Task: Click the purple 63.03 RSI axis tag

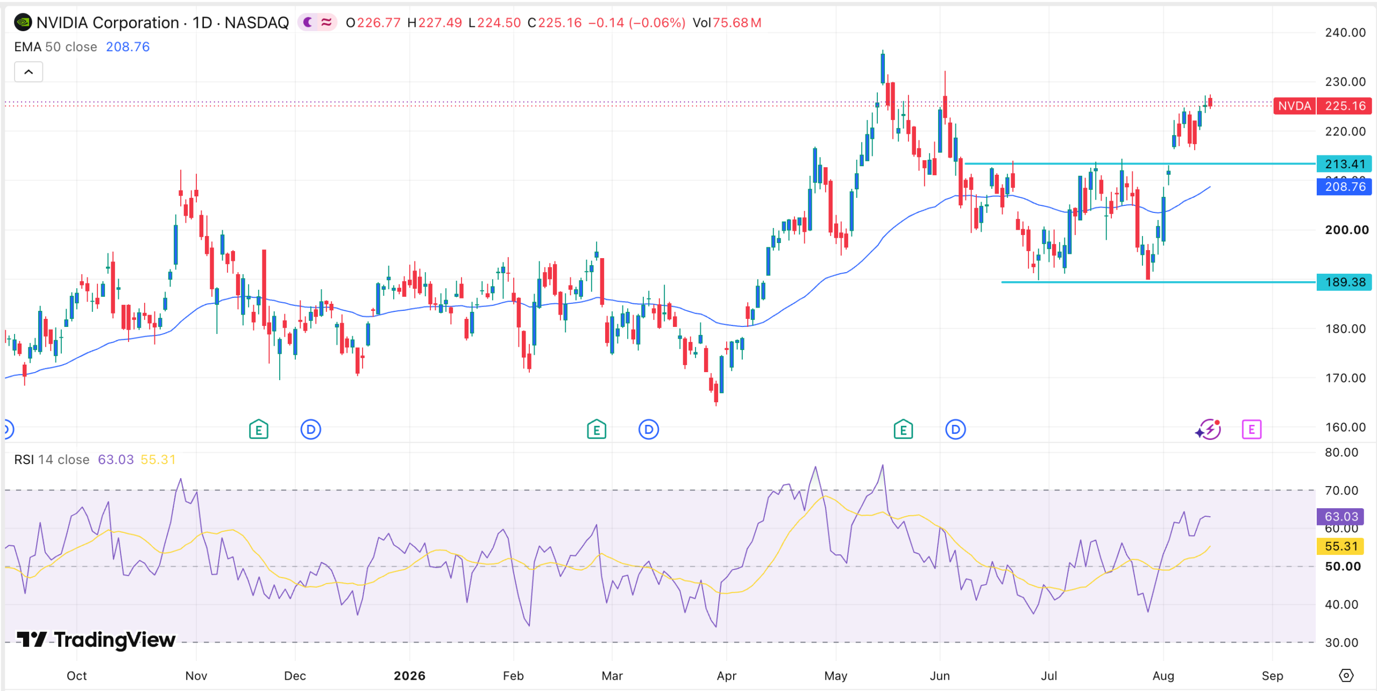Action: (1340, 517)
